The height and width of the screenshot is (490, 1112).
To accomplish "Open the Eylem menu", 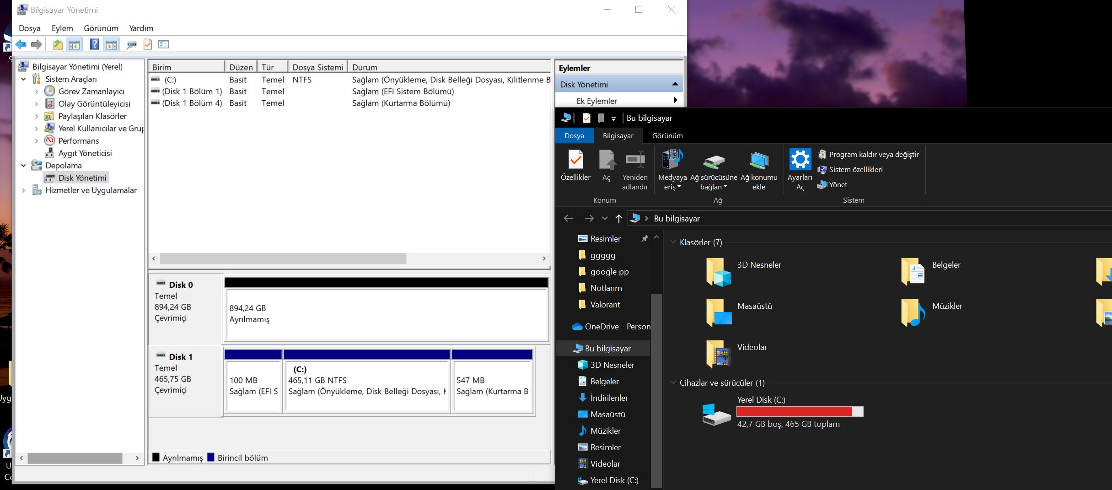I will click(x=62, y=28).
